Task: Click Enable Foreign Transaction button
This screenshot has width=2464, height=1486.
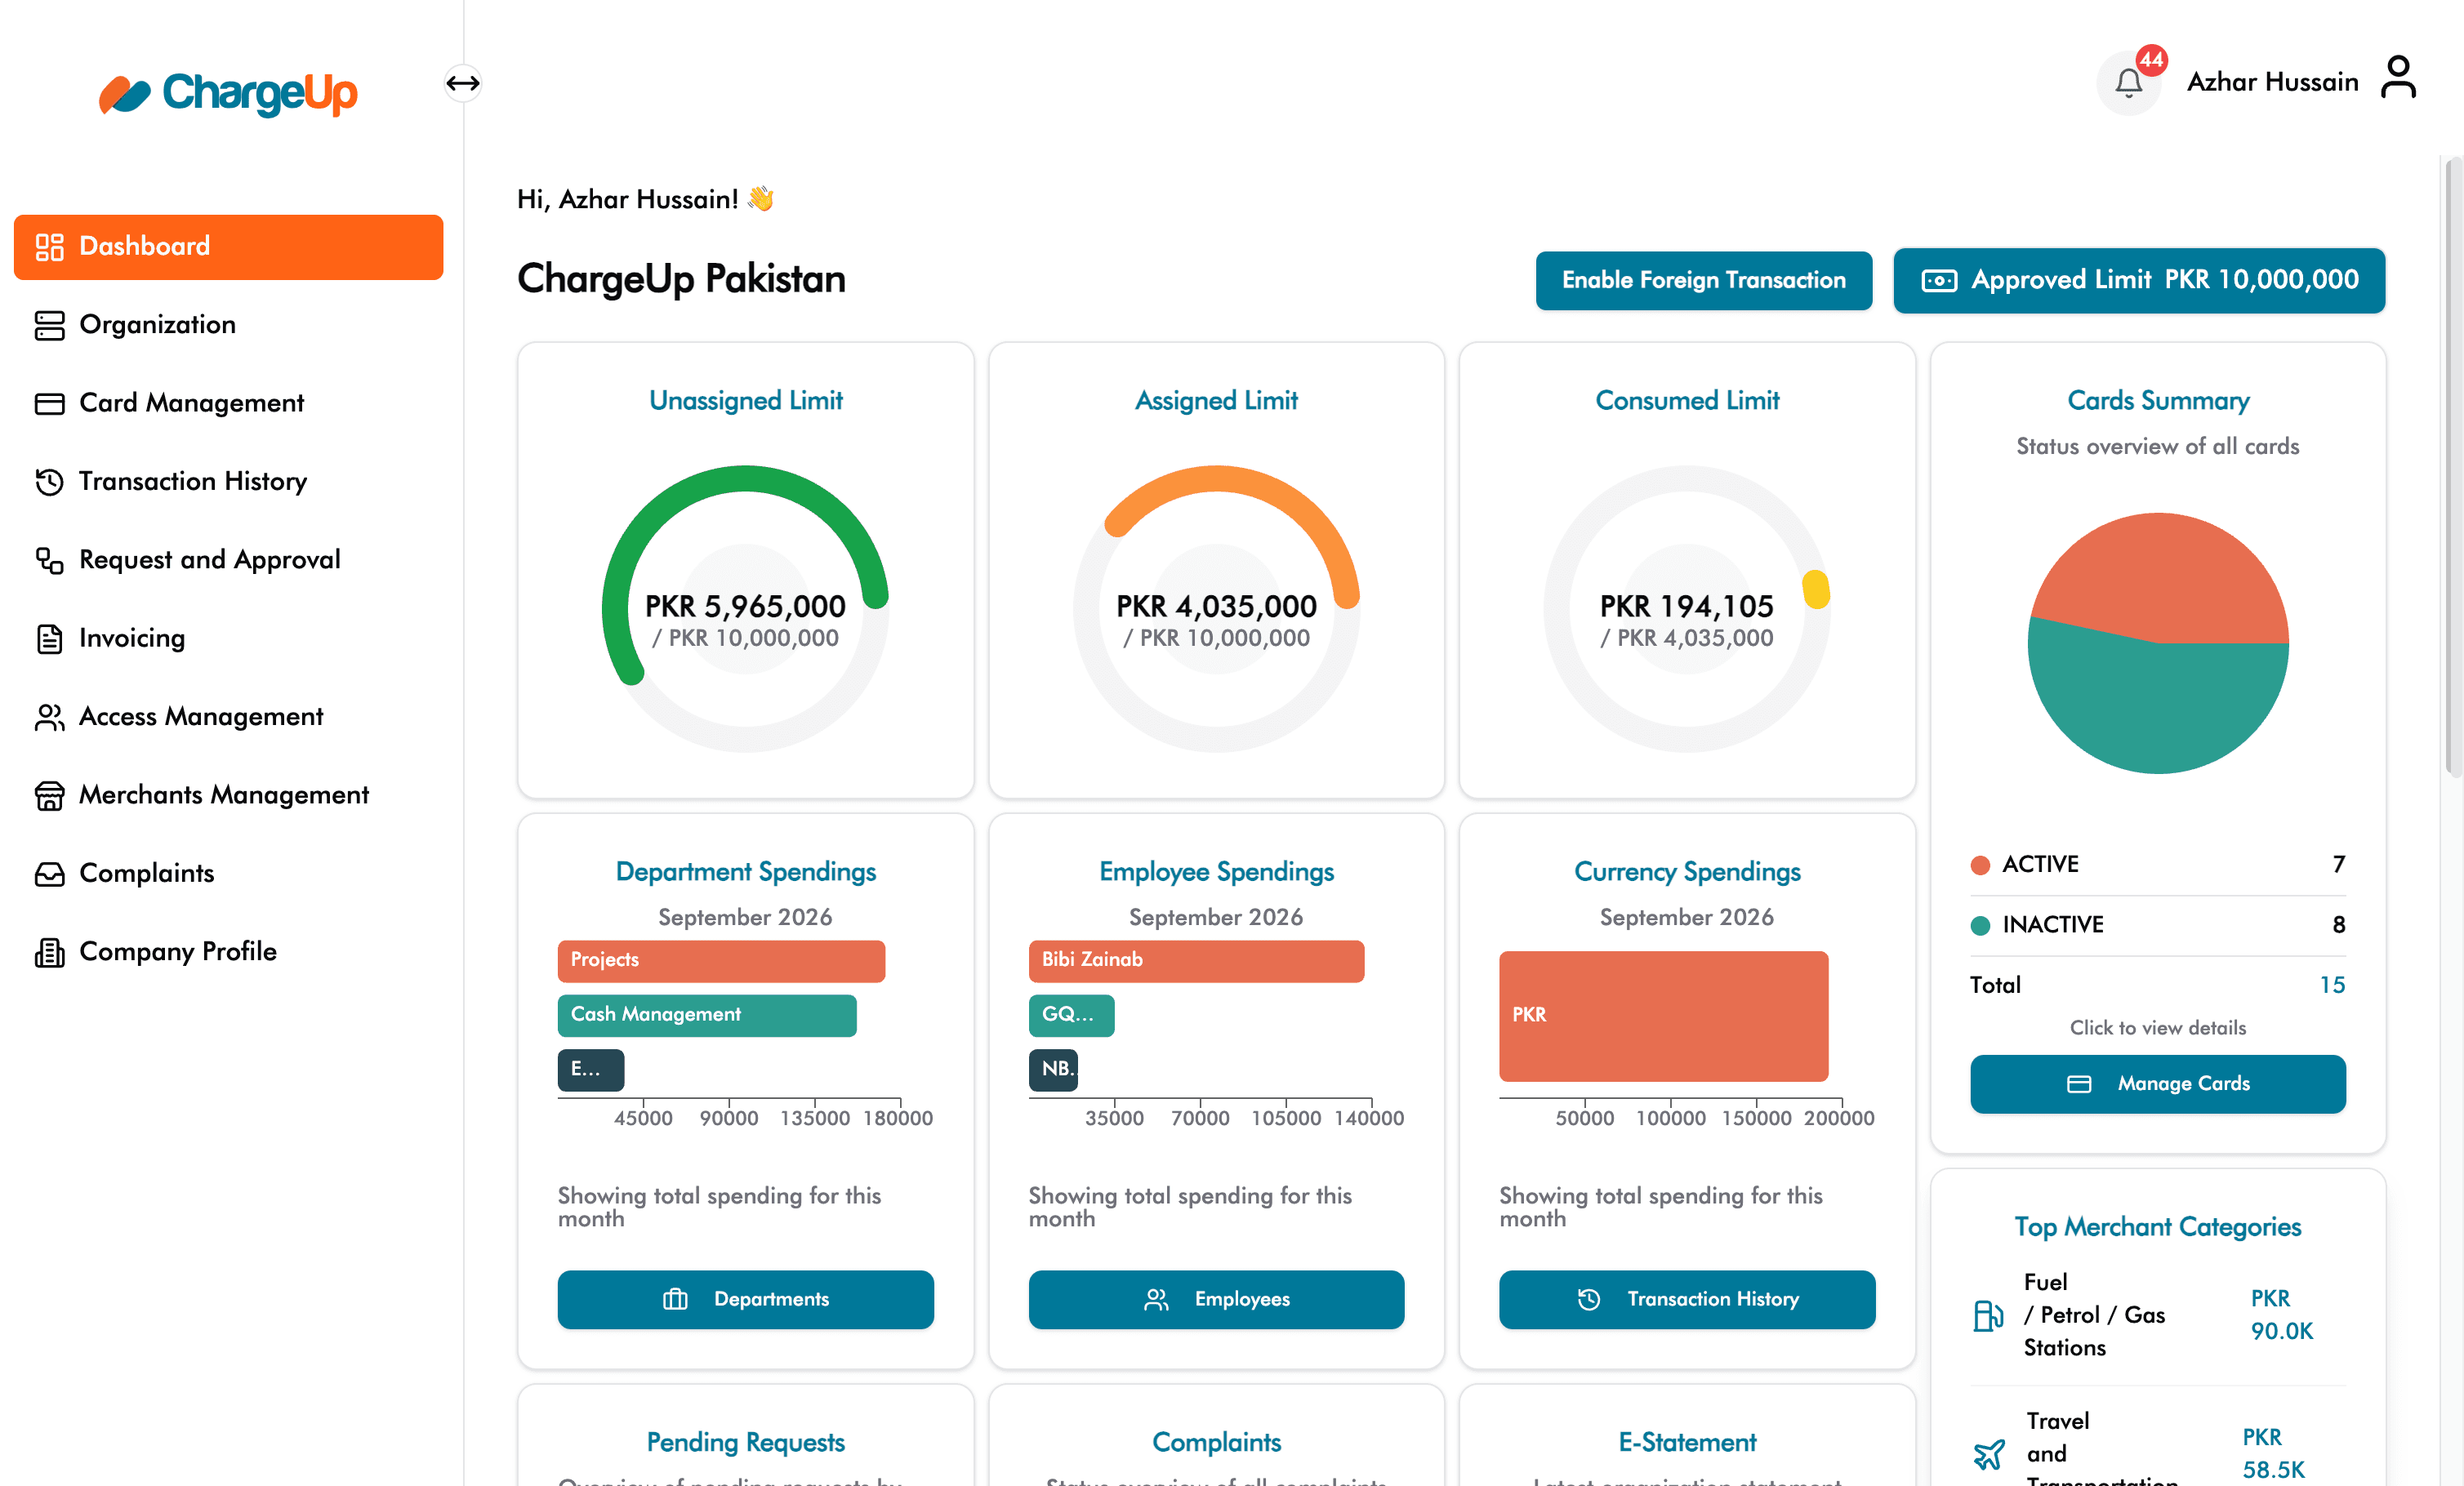Action: (x=1704, y=281)
